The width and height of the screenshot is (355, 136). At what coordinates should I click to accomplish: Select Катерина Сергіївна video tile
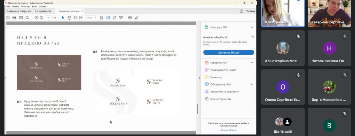tap(329, 14)
